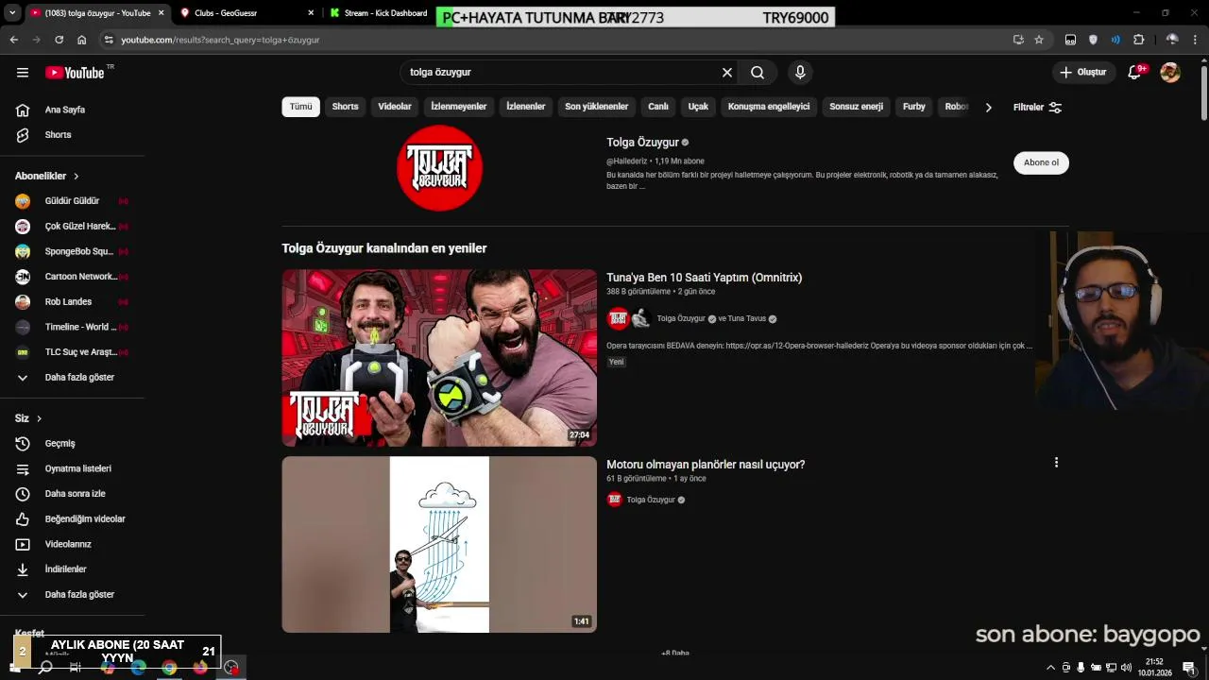1209x680 pixels.
Task: Close the tolga özuygur YouTube tab
Action: (161, 13)
